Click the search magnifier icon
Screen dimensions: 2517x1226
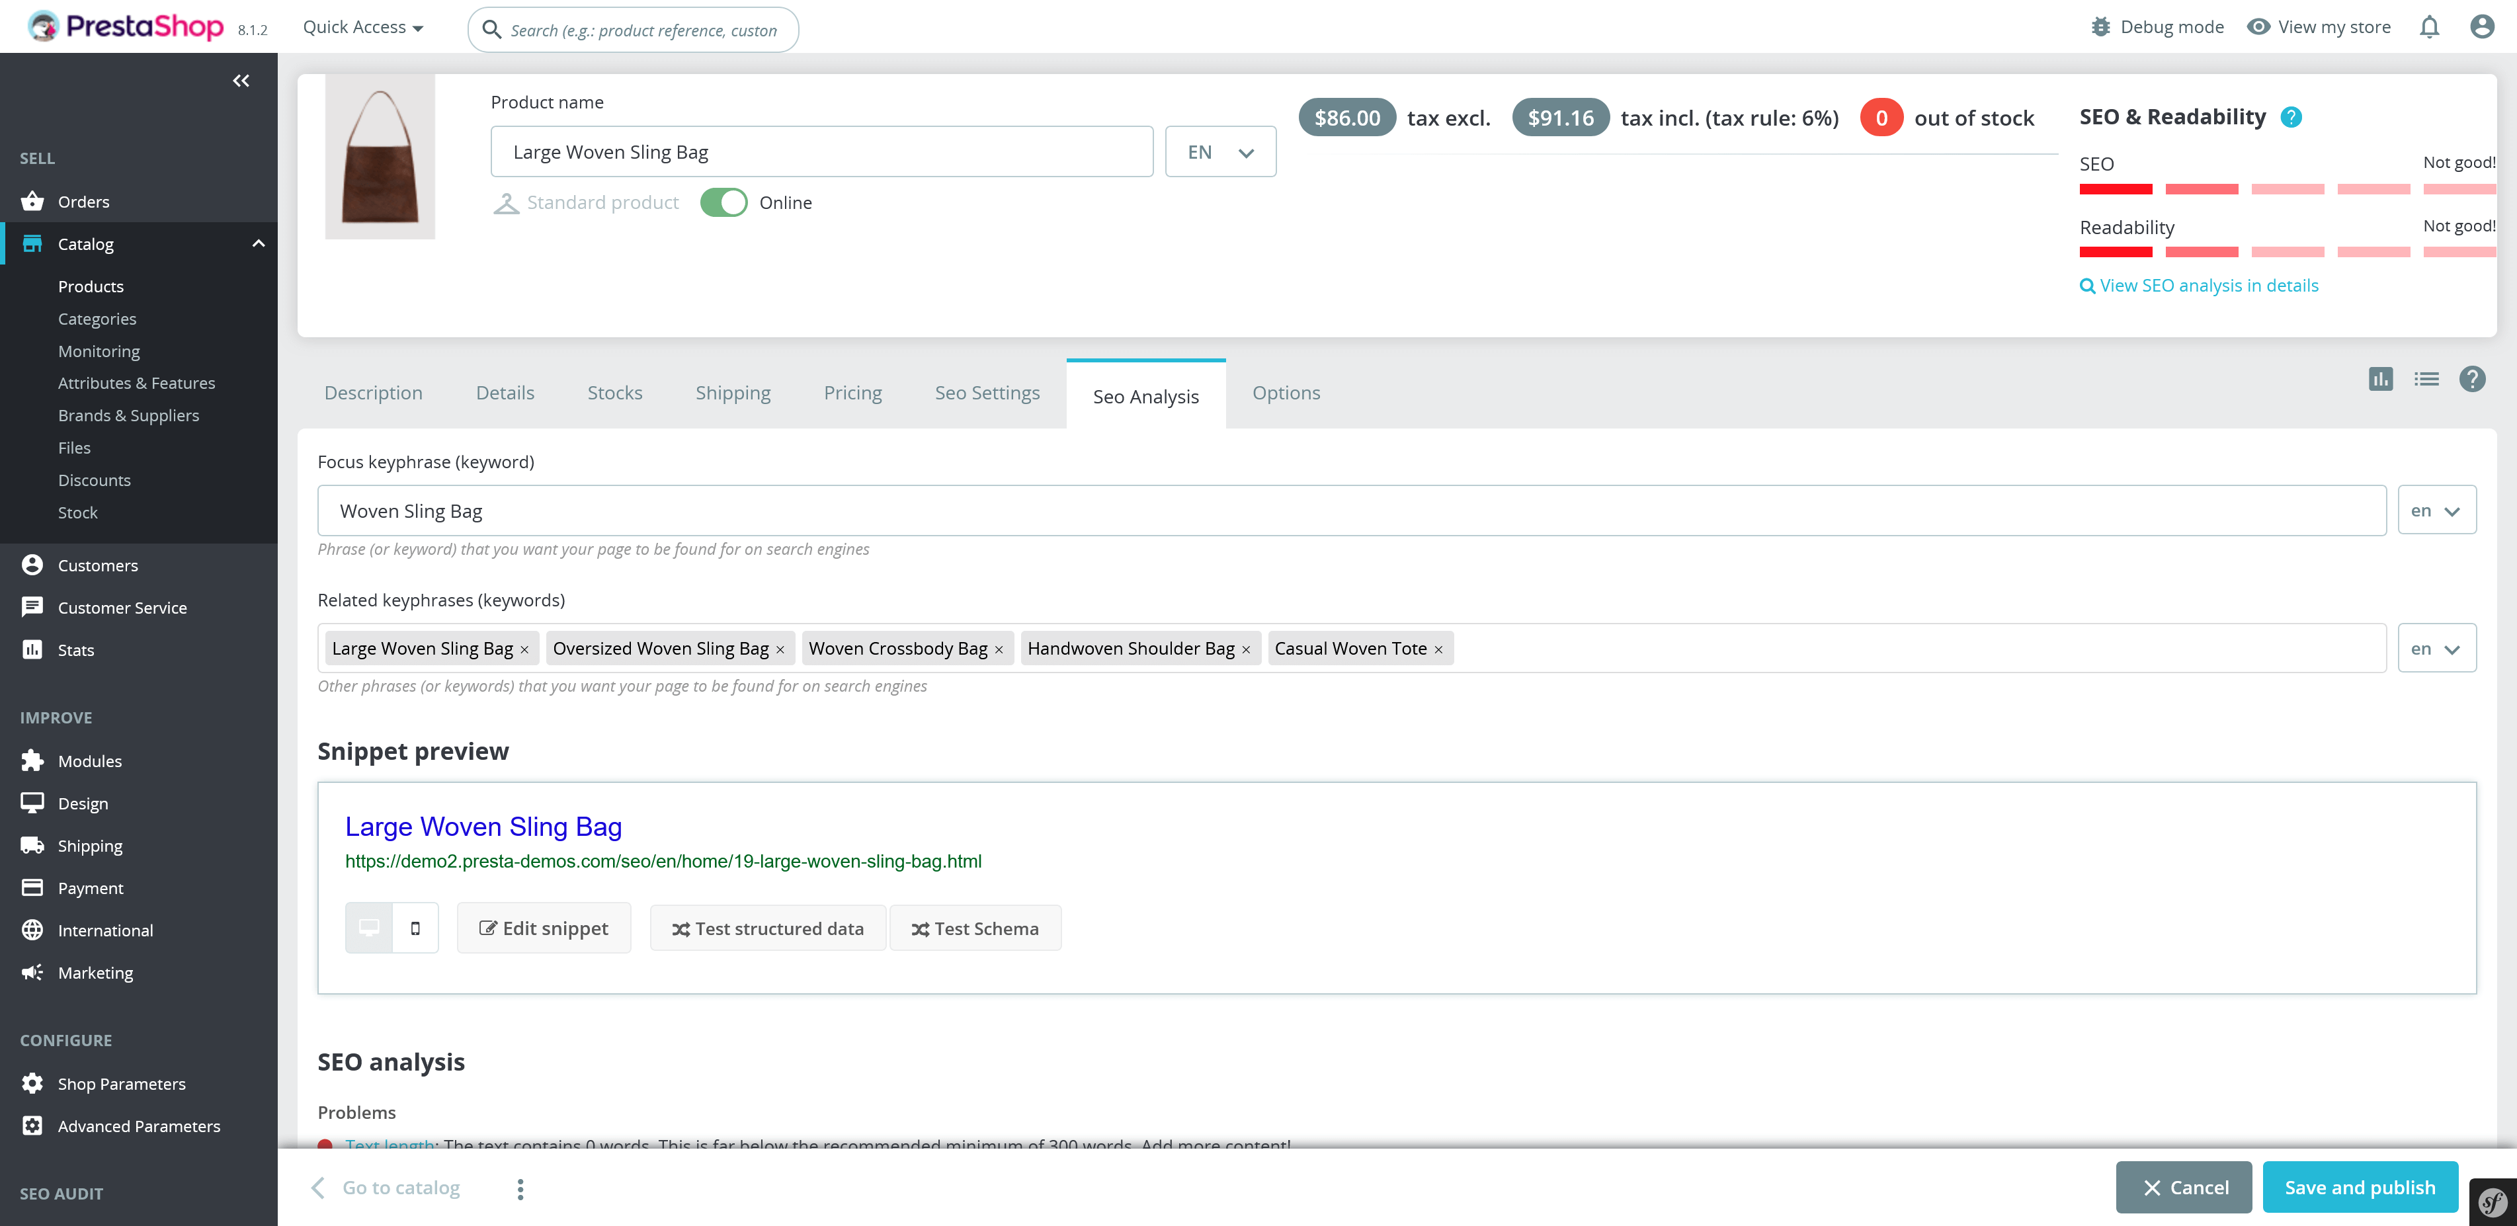493,29
